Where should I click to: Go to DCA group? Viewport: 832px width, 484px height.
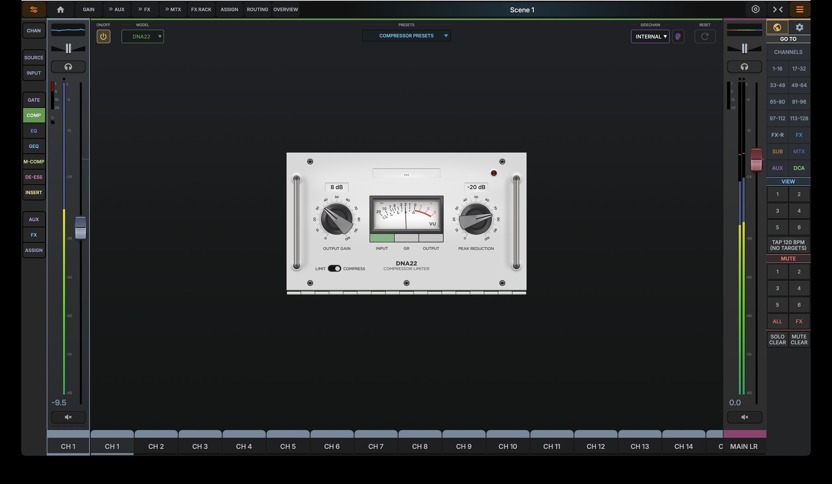[799, 168]
